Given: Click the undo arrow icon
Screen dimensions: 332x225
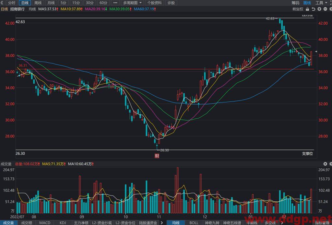Looking at the screenshot, I should click(x=314, y=9).
